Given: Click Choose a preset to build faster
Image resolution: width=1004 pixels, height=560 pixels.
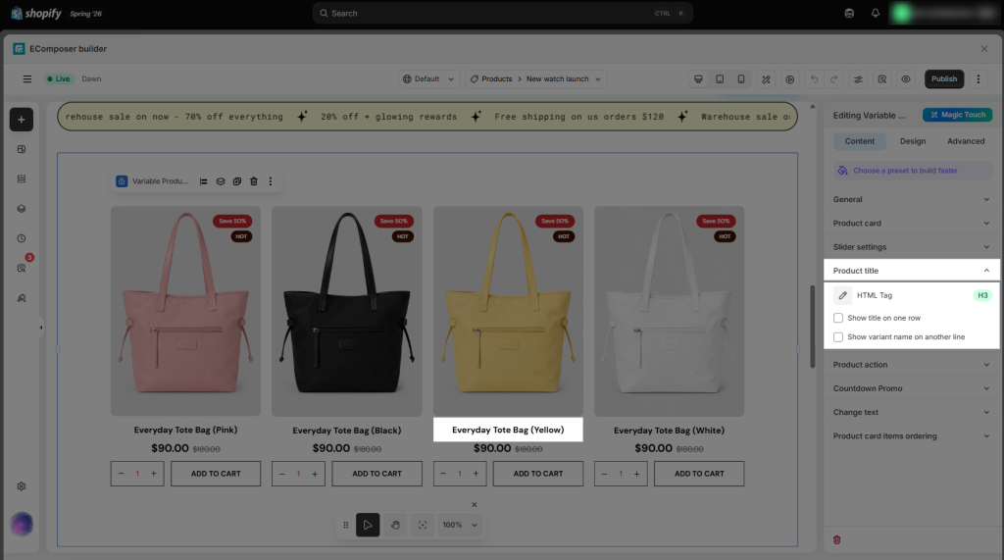Looking at the screenshot, I should [x=911, y=171].
